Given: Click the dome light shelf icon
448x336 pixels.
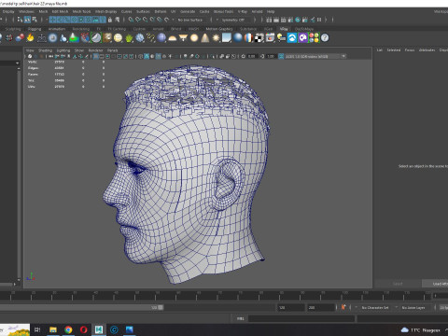Looking at the screenshot, I should pyautogui.click(x=173, y=38).
